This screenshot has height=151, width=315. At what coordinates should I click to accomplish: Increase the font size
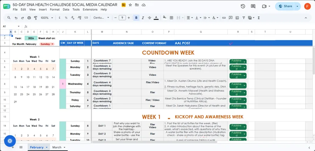(129, 18)
